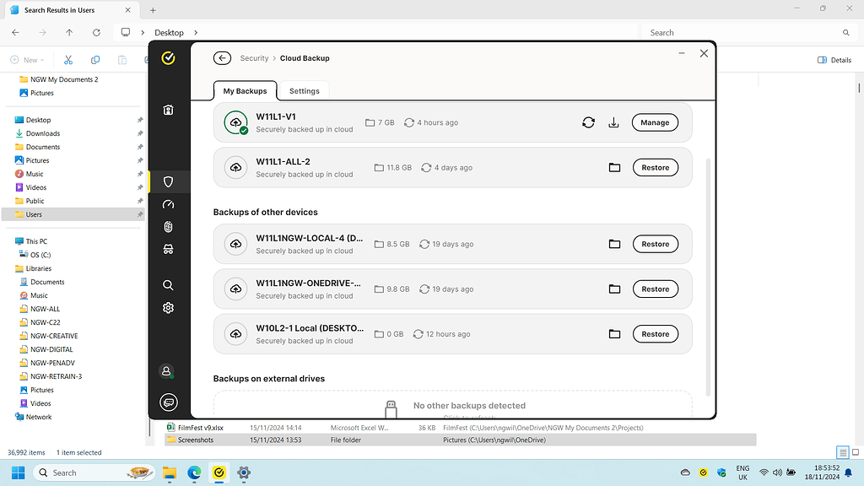Switch to the Settings tab
The height and width of the screenshot is (486, 864).
pos(304,90)
